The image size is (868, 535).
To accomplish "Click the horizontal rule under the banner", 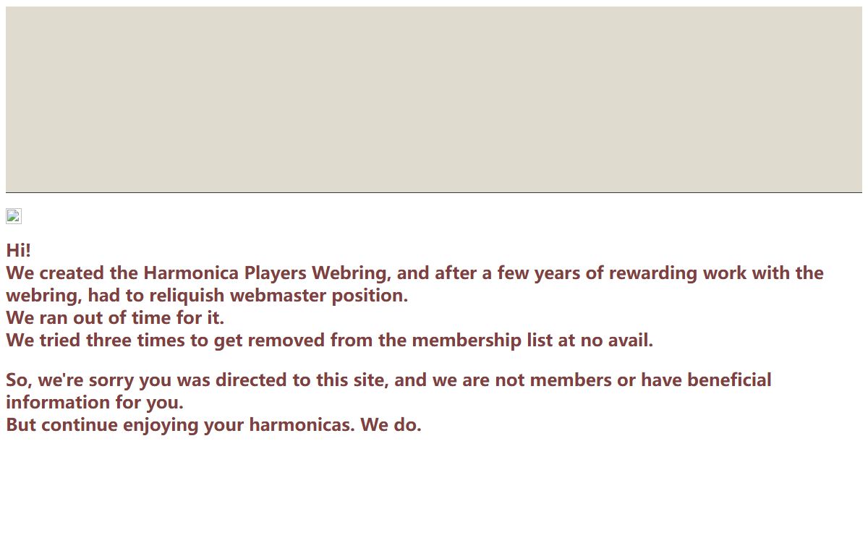I will (434, 192).
